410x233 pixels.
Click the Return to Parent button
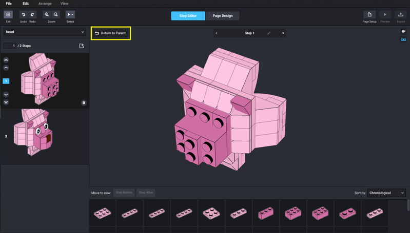point(110,33)
